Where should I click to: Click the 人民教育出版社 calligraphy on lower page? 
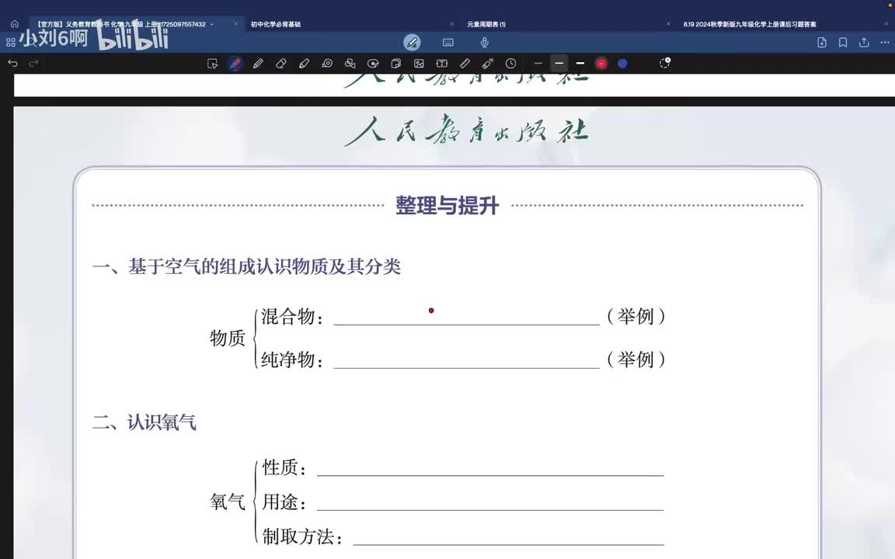point(466,131)
